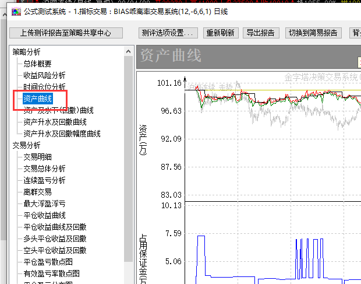Image resolution: width=361 pixels, height=284 pixels.
Task: Open 空头平仓收益及回撤 item
Action: click(55, 250)
